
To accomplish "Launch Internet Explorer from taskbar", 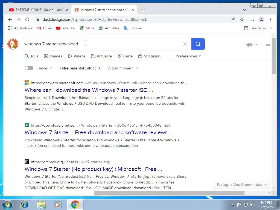I will tap(24, 205).
